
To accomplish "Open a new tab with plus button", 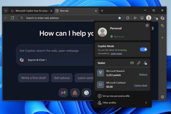I will click(102, 11).
